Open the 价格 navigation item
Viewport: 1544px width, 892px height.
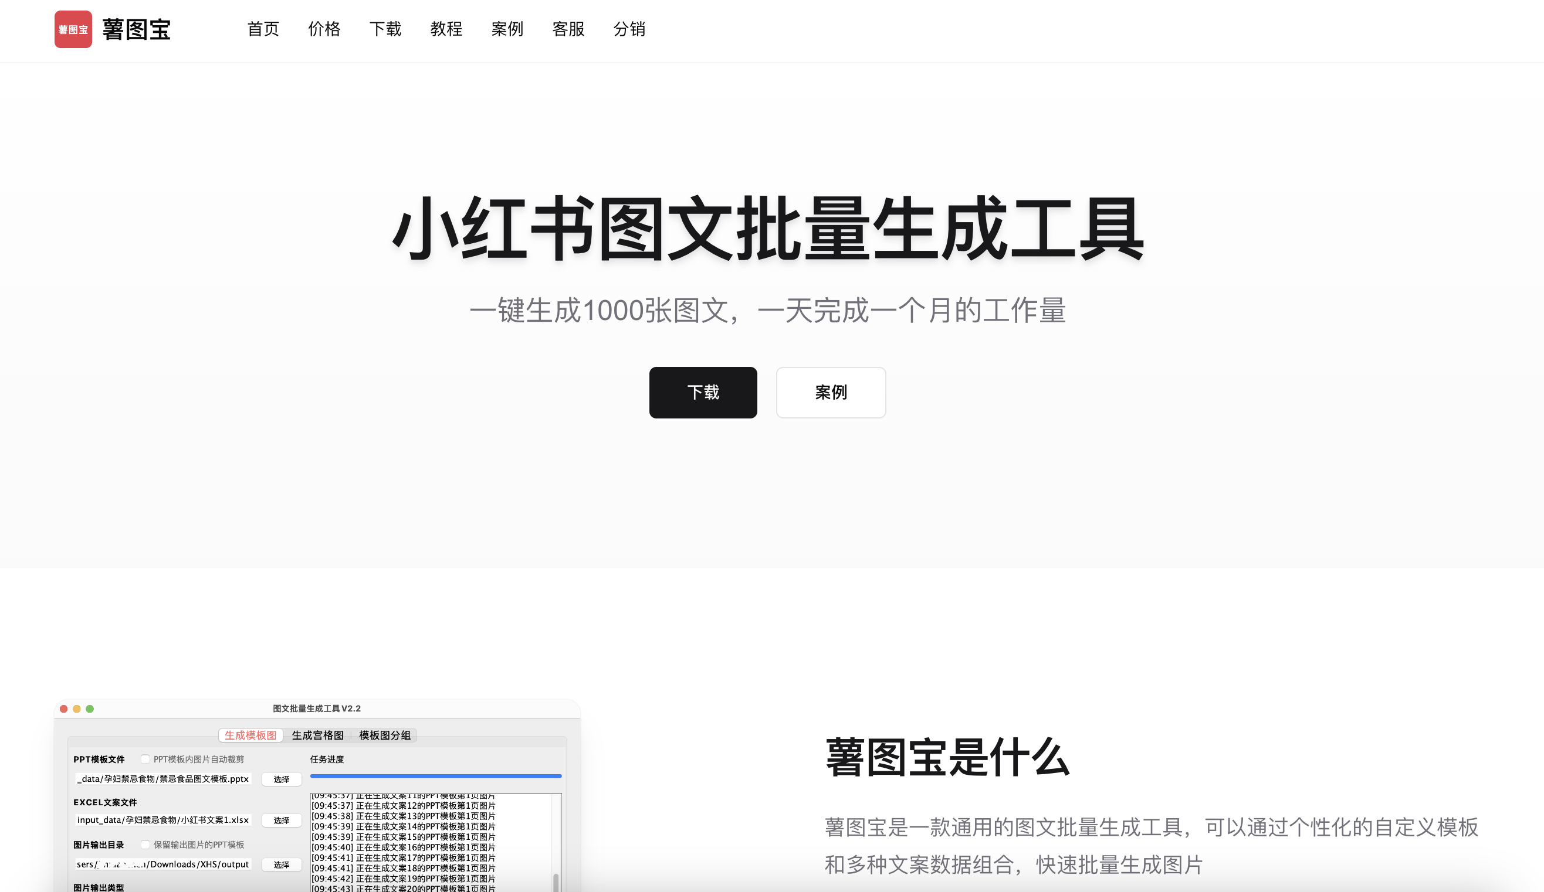(324, 29)
